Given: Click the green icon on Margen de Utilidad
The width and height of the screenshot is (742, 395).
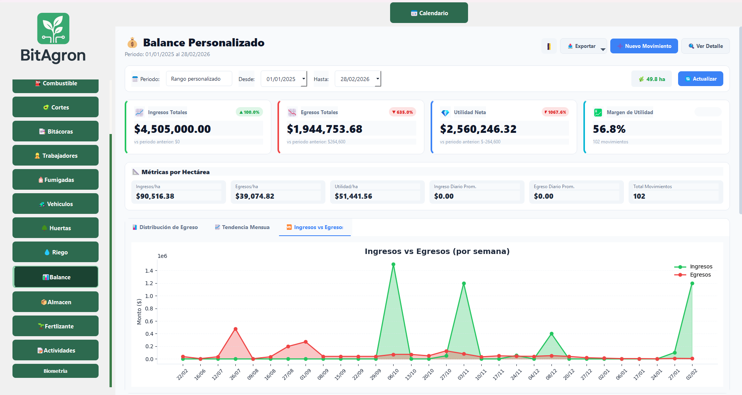Looking at the screenshot, I should click(x=598, y=112).
